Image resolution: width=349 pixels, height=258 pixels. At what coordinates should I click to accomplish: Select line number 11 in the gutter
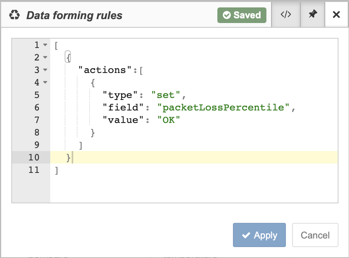point(34,170)
